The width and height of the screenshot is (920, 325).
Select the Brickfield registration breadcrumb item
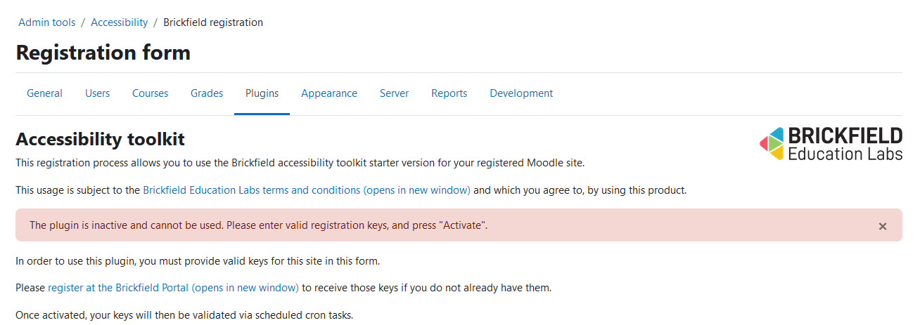click(x=213, y=22)
